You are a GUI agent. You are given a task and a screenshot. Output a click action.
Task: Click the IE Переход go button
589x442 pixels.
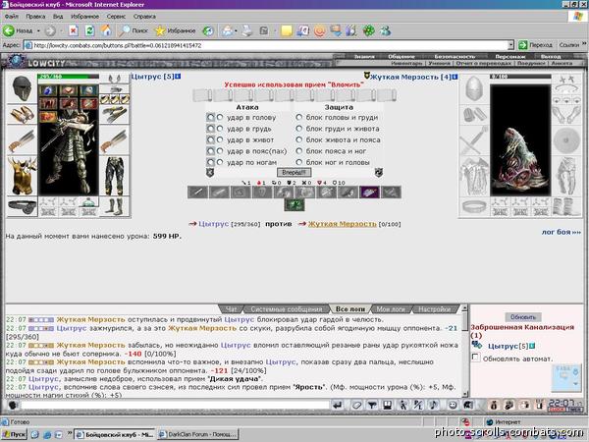(x=535, y=45)
